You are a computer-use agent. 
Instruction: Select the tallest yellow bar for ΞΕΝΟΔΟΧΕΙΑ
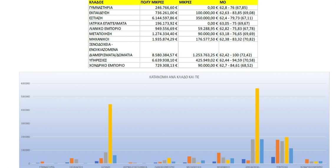(257, 126)
